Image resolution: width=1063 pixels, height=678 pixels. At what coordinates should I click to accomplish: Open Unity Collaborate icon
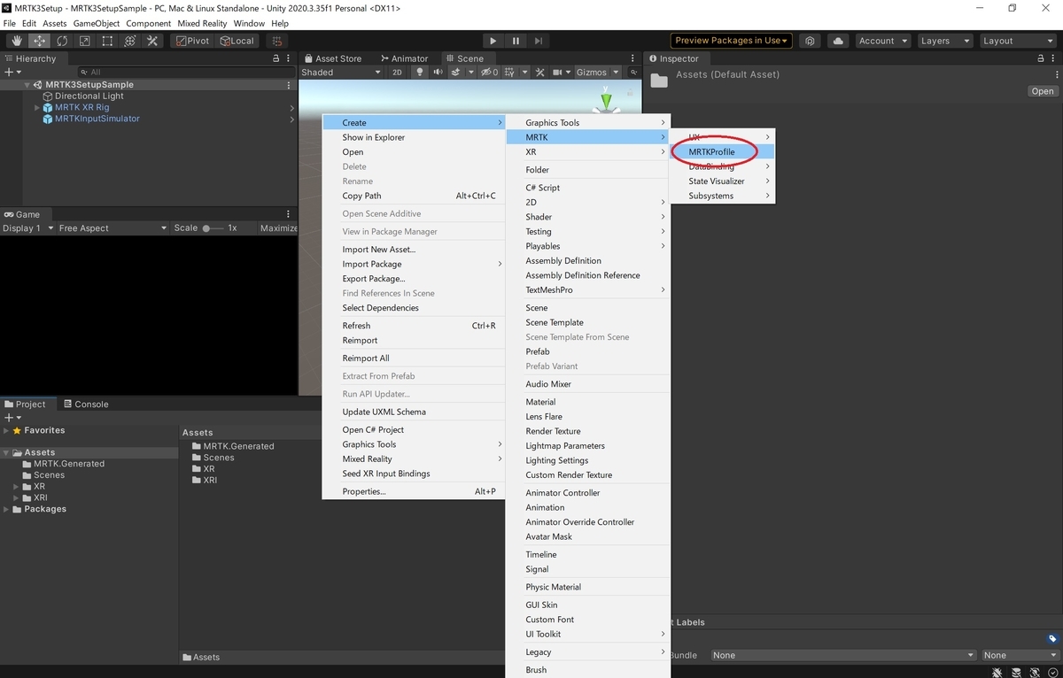810,41
